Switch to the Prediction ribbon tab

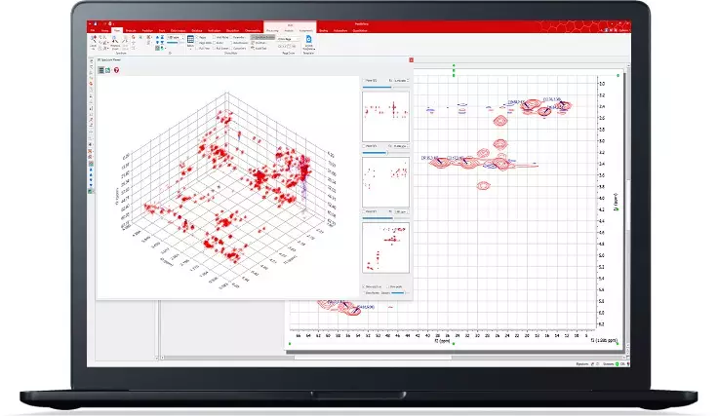click(x=147, y=30)
